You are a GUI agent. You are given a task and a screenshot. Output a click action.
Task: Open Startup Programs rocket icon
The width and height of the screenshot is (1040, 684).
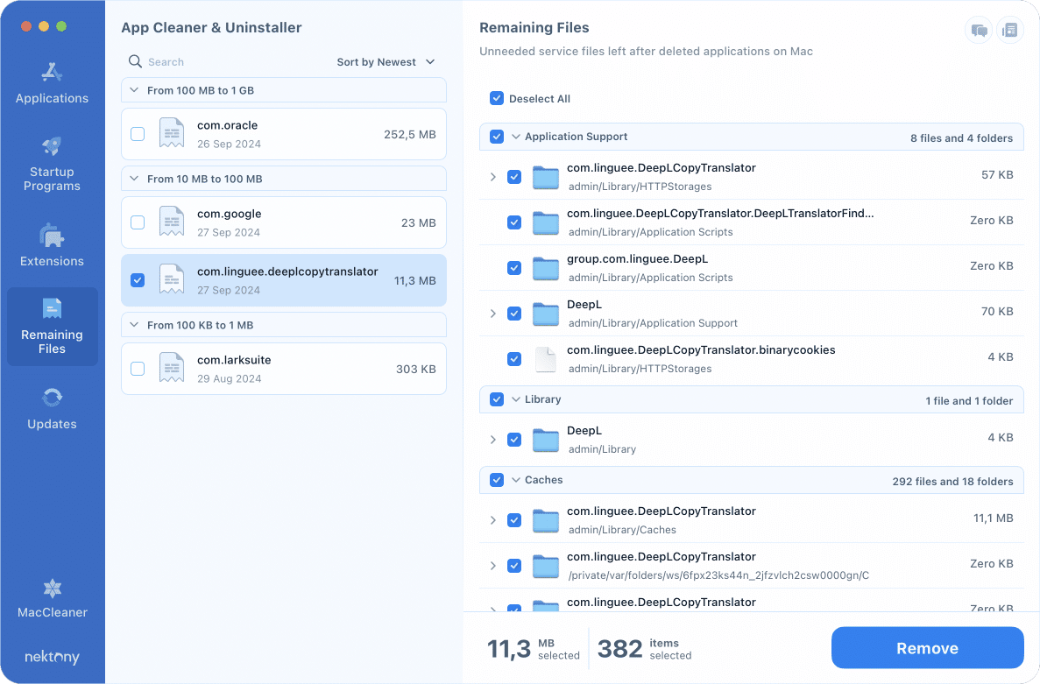coord(52,145)
